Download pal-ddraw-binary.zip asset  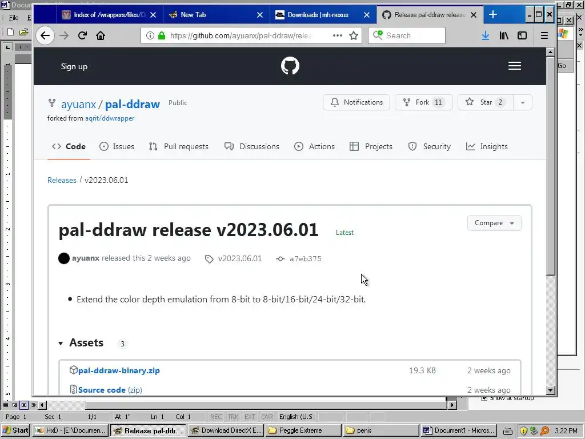[x=119, y=370]
